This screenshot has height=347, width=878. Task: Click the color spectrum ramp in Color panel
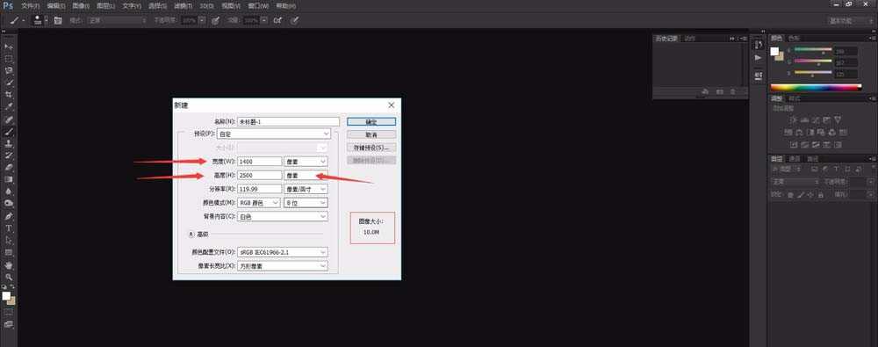[x=816, y=88]
